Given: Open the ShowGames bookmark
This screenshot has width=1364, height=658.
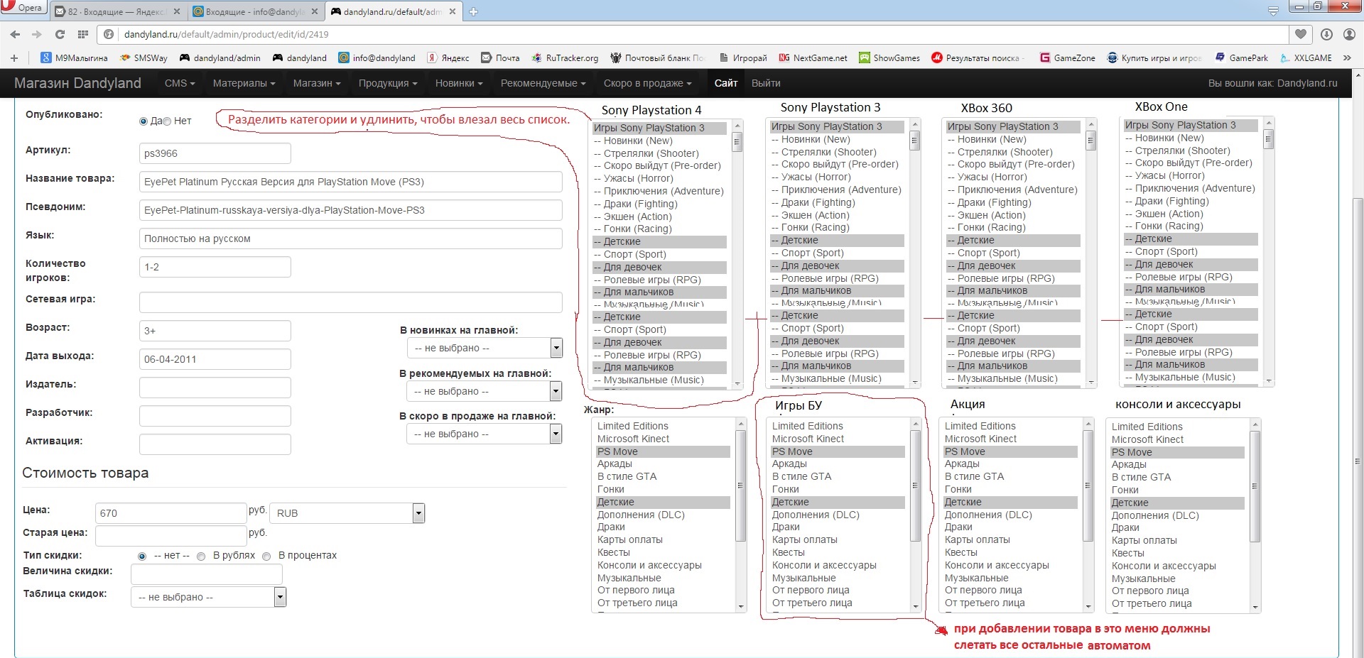Looking at the screenshot, I should pos(889,57).
